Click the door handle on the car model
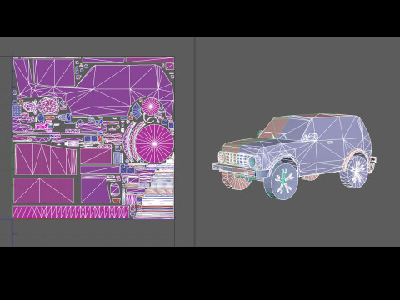The height and width of the screenshot is (300, 400). coord(330,142)
